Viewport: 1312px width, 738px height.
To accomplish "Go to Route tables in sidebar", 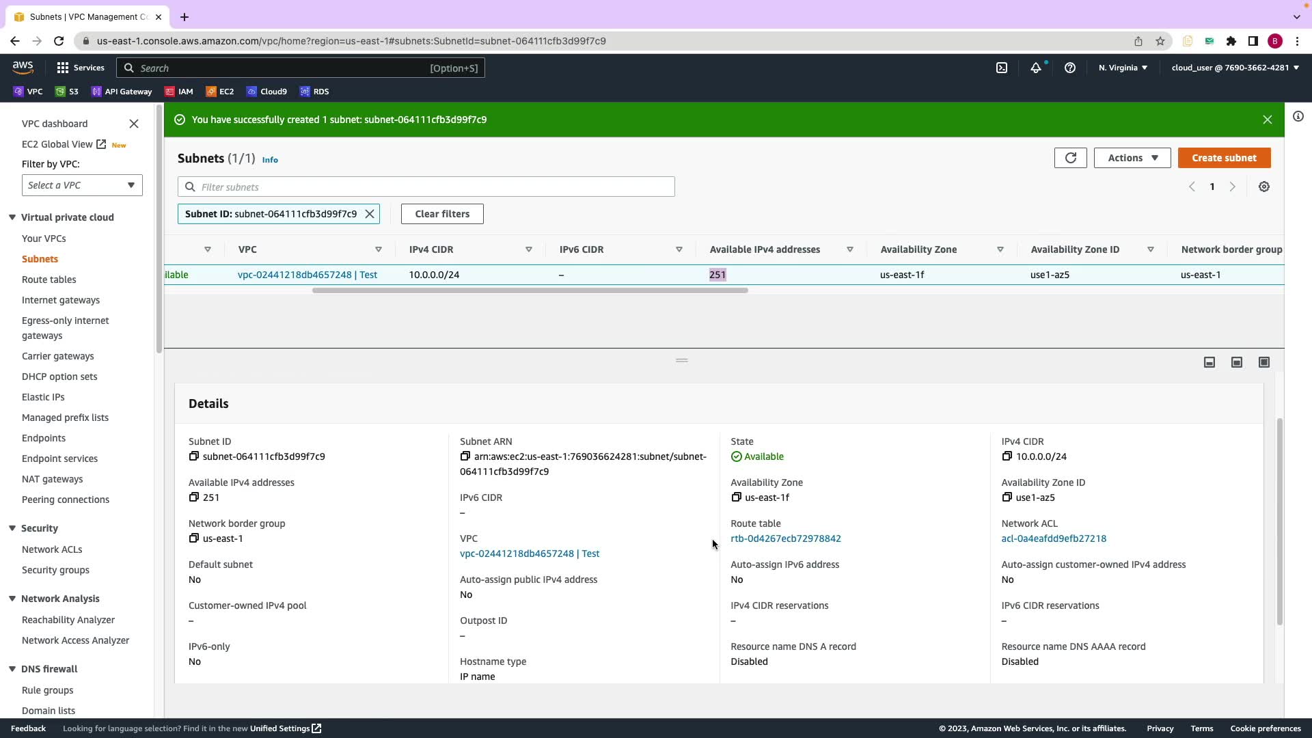I will 49,279.
